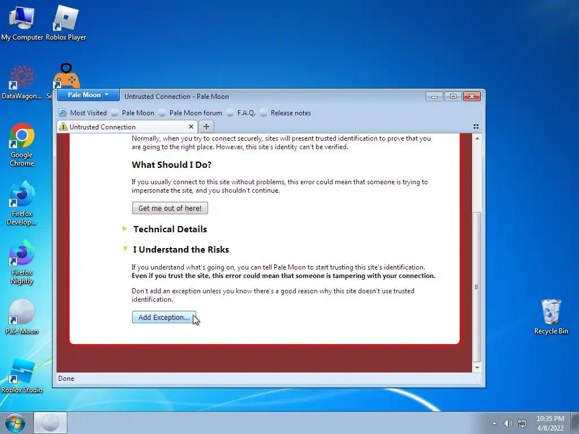
Task: Click Get me out of here! button
Action: pos(170,208)
